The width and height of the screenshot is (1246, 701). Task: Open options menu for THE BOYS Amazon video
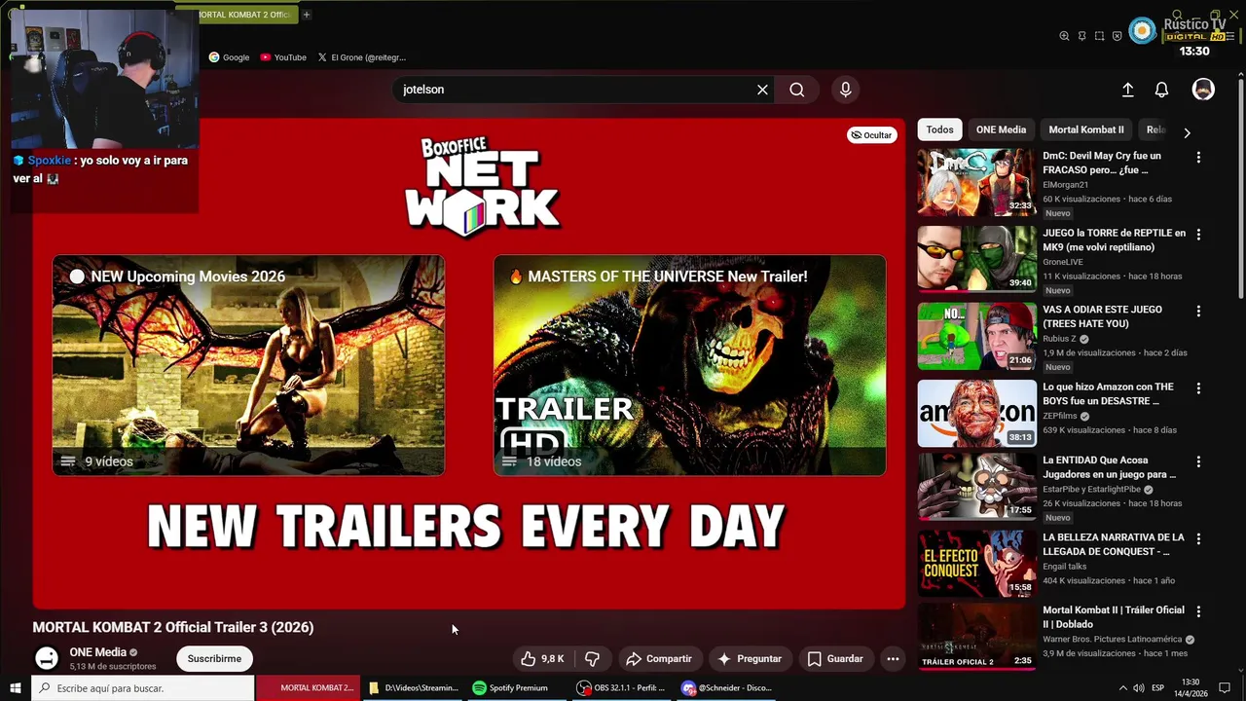[1198, 387]
